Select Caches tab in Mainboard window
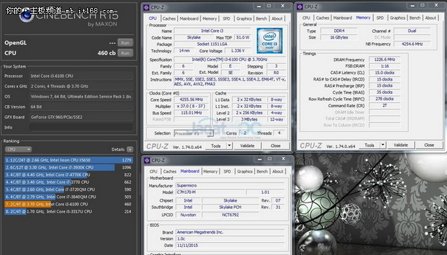Viewport: 447px width, 255px height. click(x=169, y=171)
